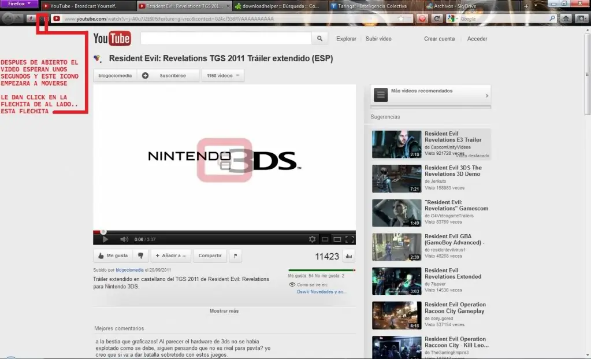Screen dimensions: 591x359
Task: Bookmark this page with the star icon
Action: point(401,18)
